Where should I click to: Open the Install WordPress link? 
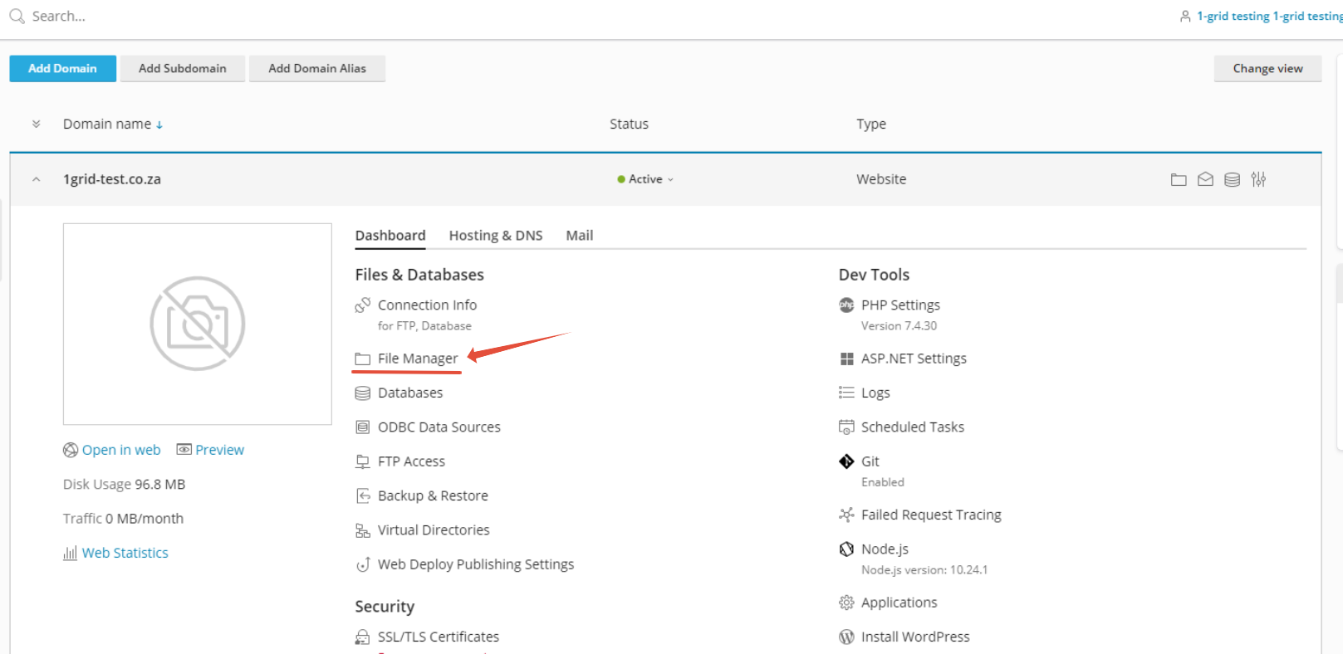(915, 637)
